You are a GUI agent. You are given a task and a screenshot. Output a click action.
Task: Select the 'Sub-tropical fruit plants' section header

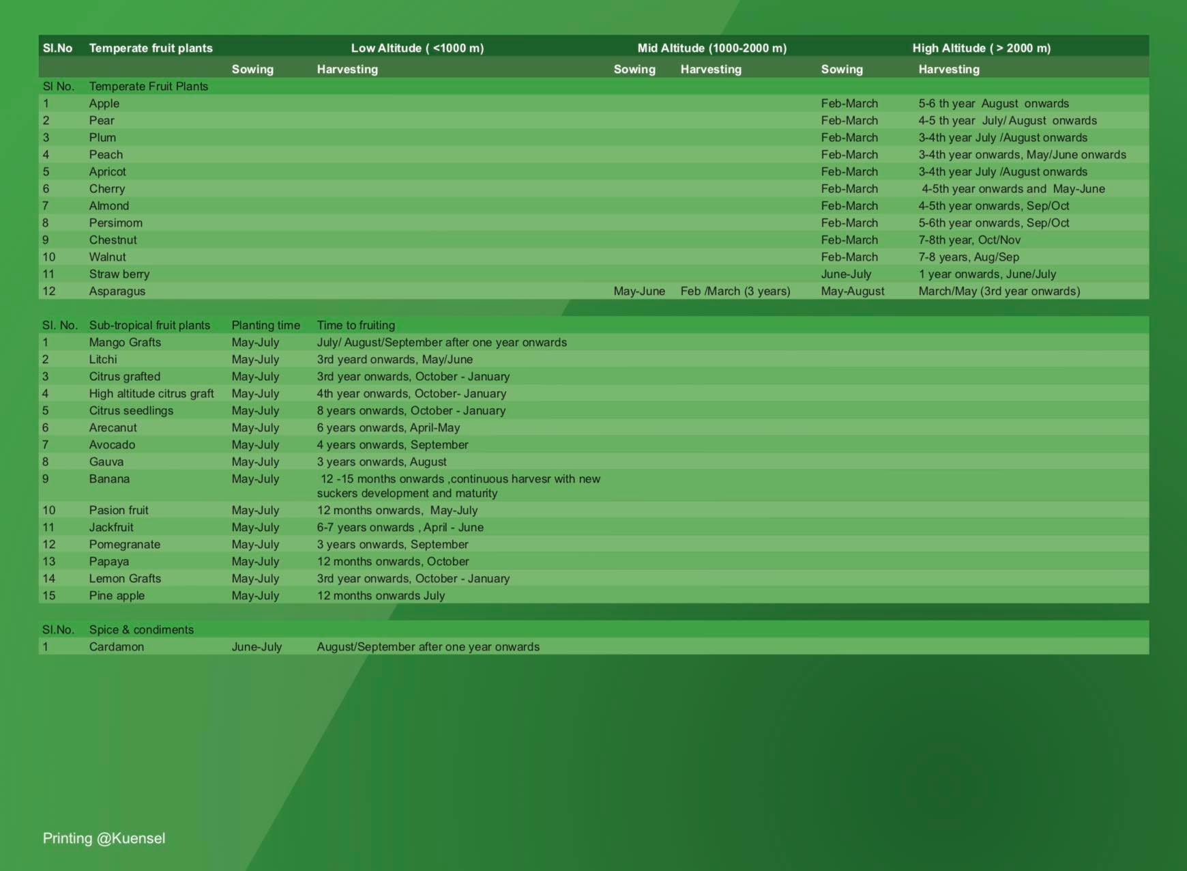click(149, 325)
